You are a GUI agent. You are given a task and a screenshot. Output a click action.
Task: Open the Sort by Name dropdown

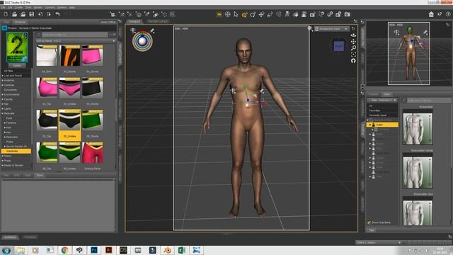[x=76, y=41]
